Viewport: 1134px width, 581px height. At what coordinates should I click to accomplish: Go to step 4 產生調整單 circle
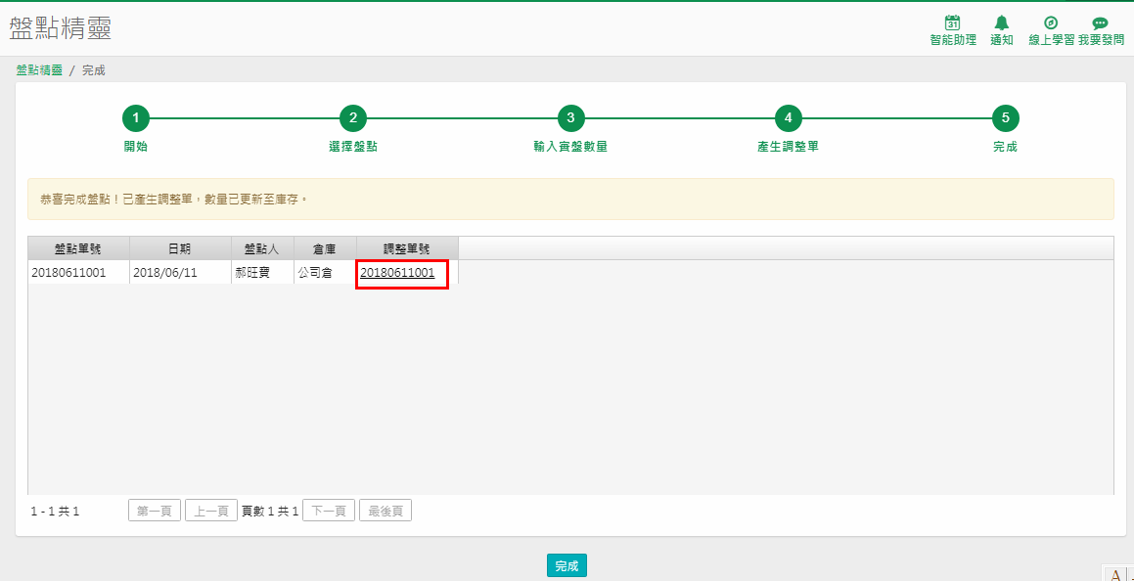click(x=789, y=118)
